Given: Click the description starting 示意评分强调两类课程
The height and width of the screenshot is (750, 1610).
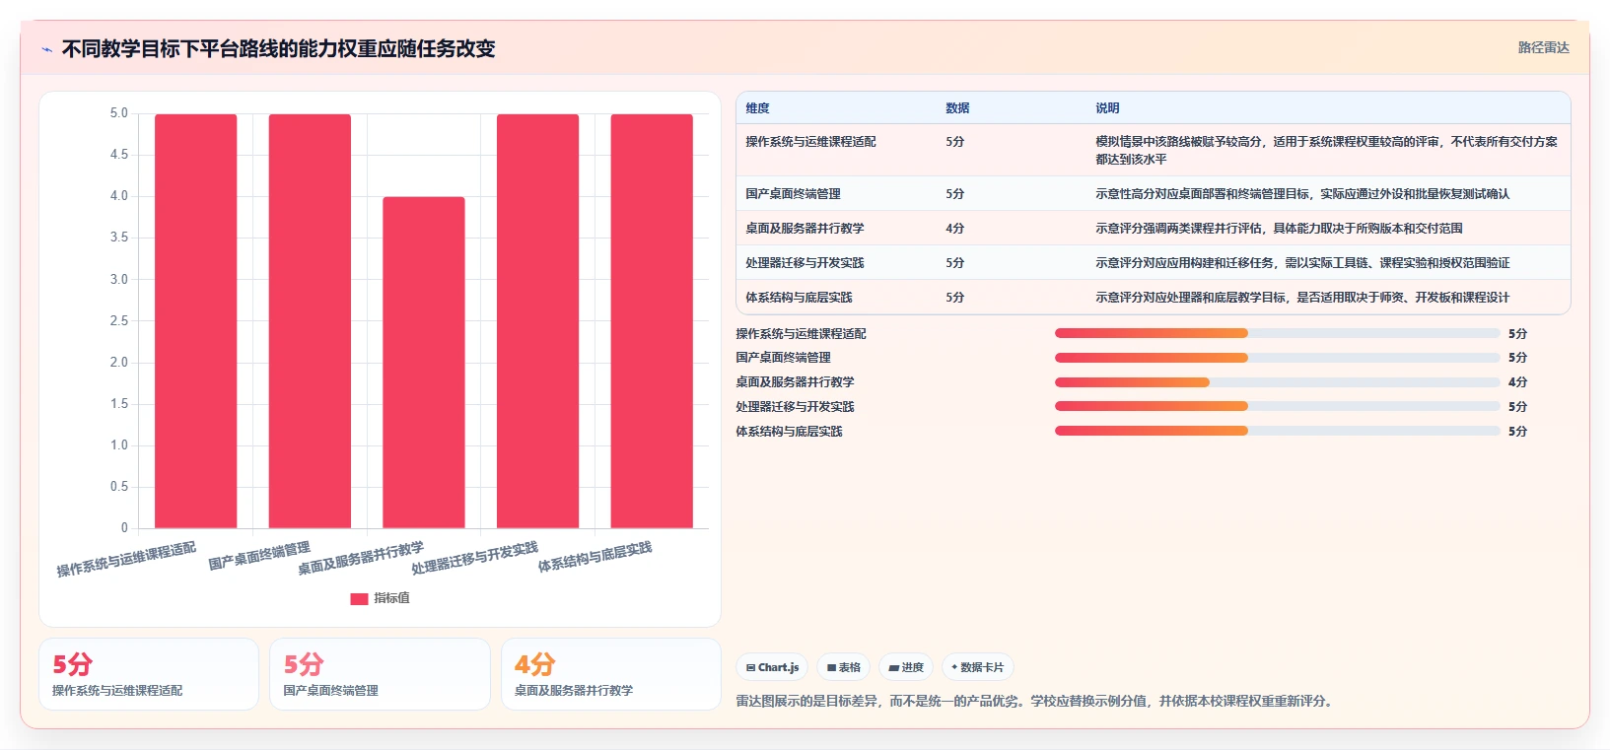Looking at the screenshot, I should 1279,228.
